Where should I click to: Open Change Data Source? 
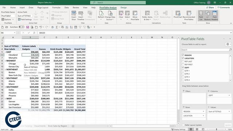coord(110,15)
